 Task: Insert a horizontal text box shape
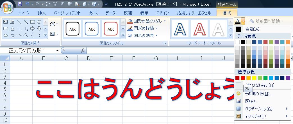coord(6,22)
